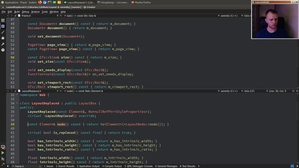Switch to LayoutReplaced.h Qt Creator taskbar entry
The height and width of the screenshot is (168, 299).
(79, 2)
